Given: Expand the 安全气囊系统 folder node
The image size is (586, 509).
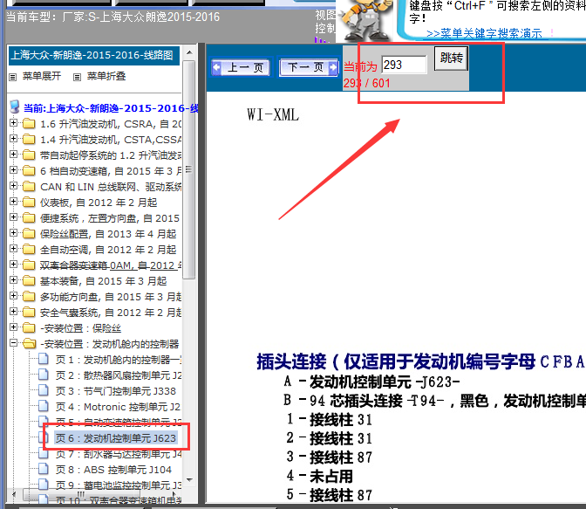Looking at the screenshot, I should pyautogui.click(x=13, y=312).
